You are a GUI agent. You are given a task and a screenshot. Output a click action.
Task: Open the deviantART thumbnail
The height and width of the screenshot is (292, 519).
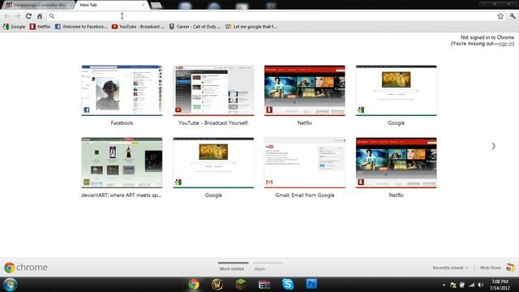pyautogui.click(x=122, y=163)
